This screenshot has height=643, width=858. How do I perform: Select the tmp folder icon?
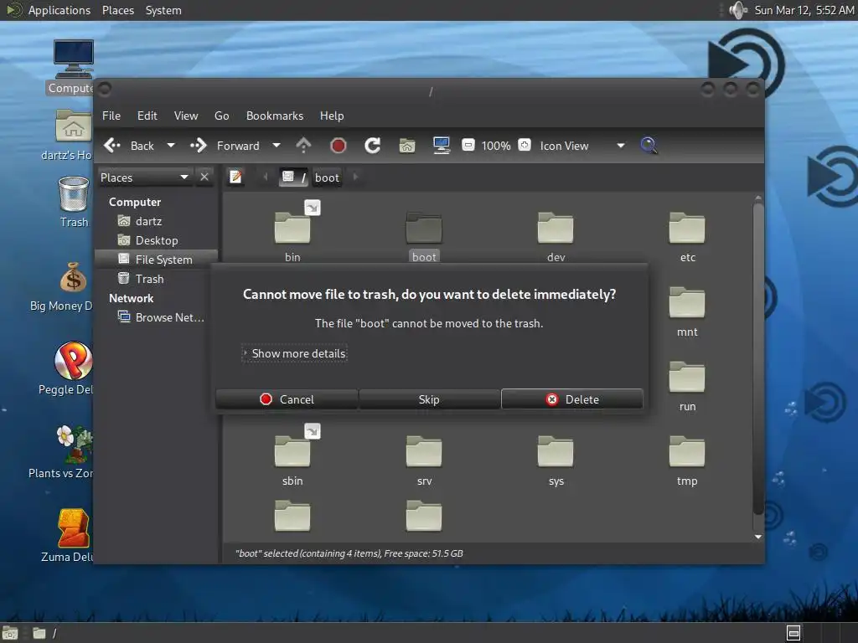(687, 451)
